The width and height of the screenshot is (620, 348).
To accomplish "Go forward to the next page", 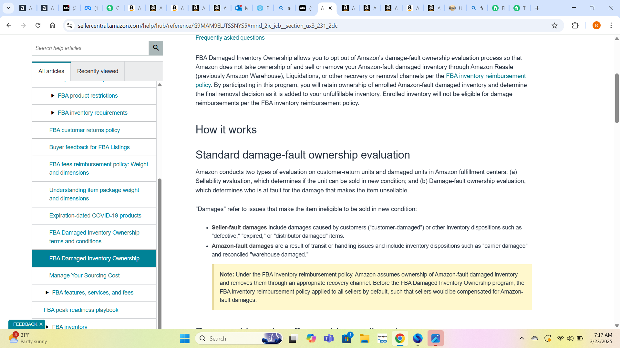I will click(23, 25).
